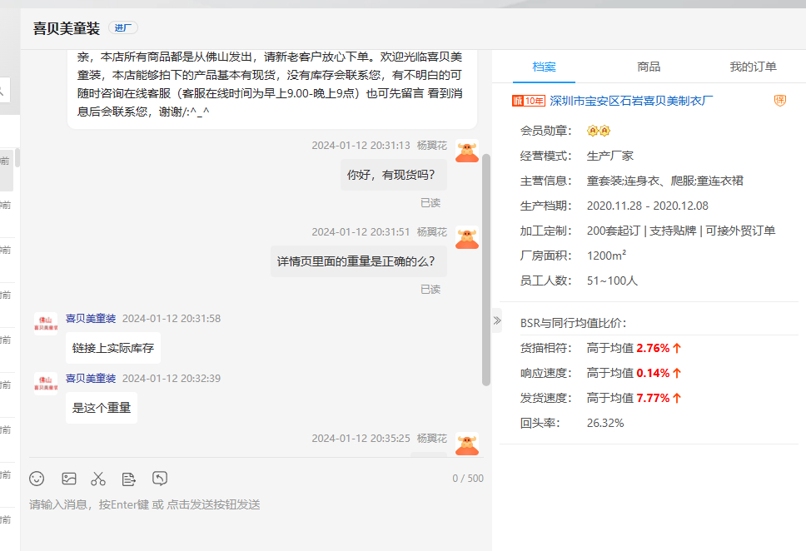This screenshot has width=806, height=551.
Task: Open the 我的订单 tab
Action: 753,67
